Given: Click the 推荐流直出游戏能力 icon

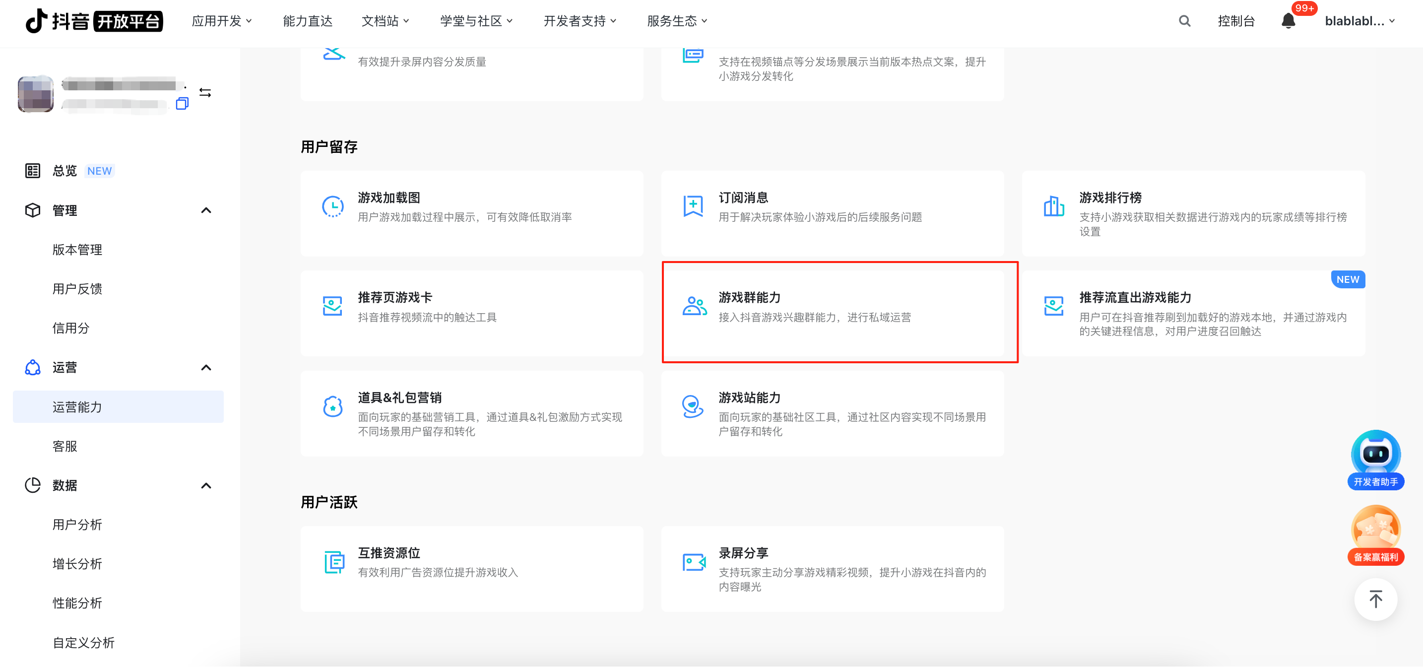Looking at the screenshot, I should coord(1054,306).
